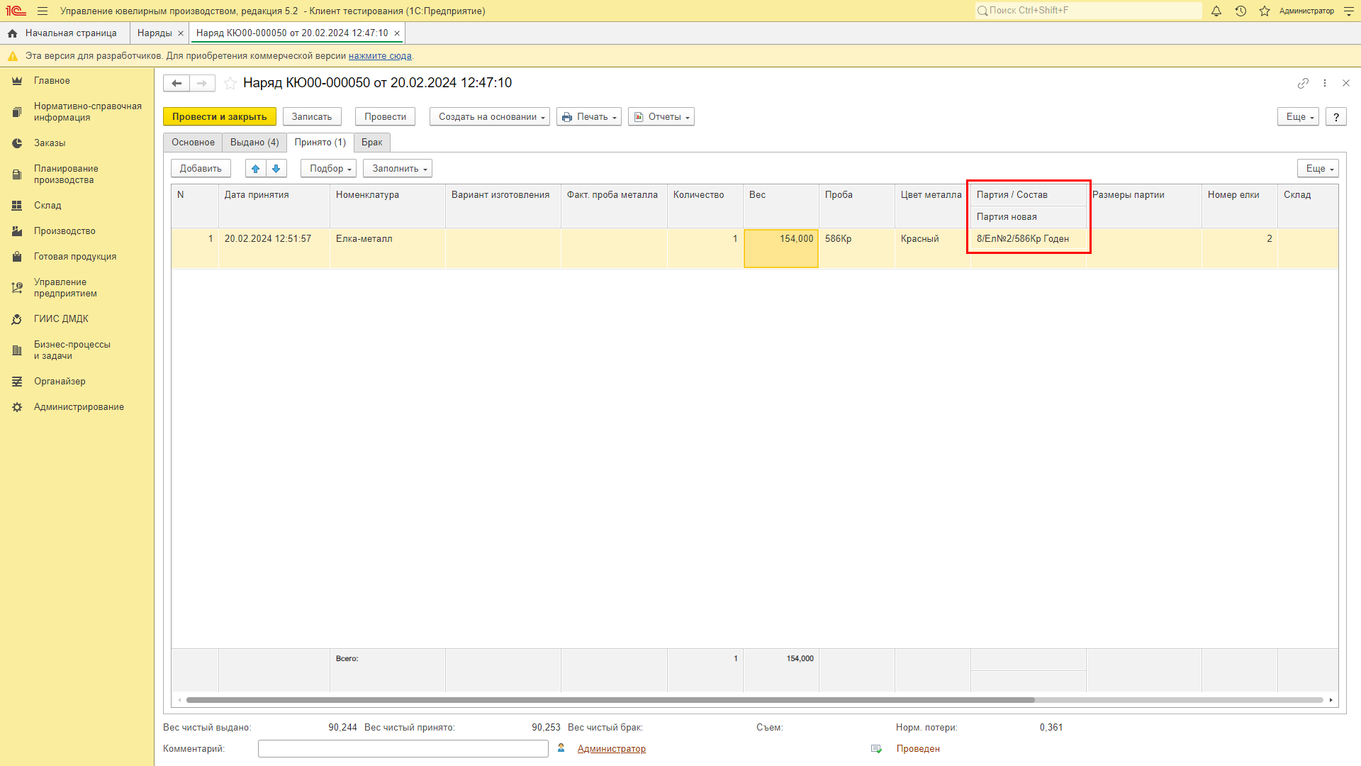
Task: Expand Подбор dropdown
Action: point(328,169)
